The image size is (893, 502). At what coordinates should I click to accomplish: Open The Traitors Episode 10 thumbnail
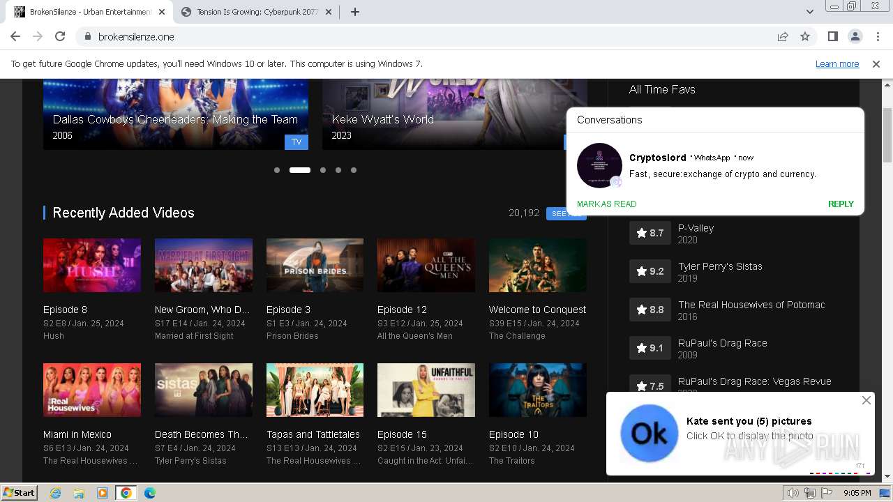(538, 390)
